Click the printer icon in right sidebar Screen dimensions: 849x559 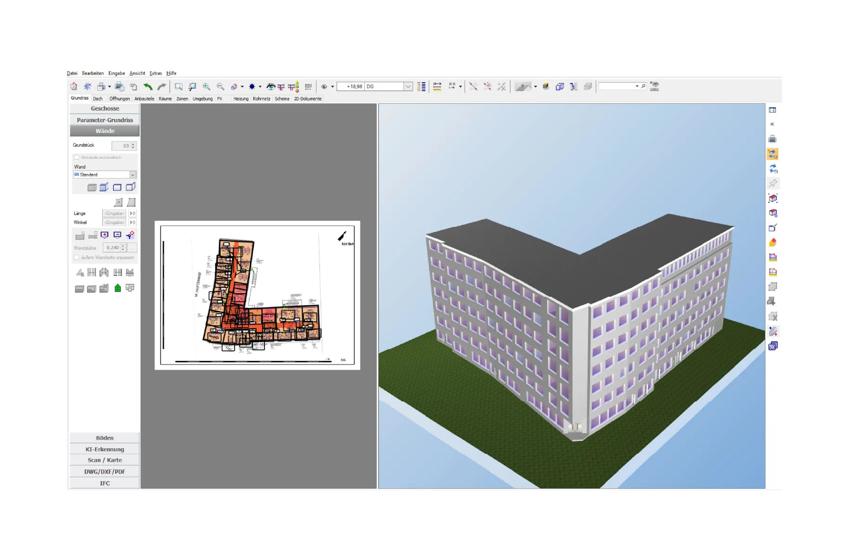point(772,139)
